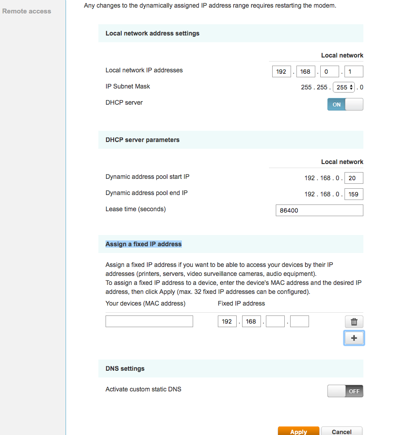Screen dimensions: 393x435
Task: Apply the network settings
Action: click(298, 431)
